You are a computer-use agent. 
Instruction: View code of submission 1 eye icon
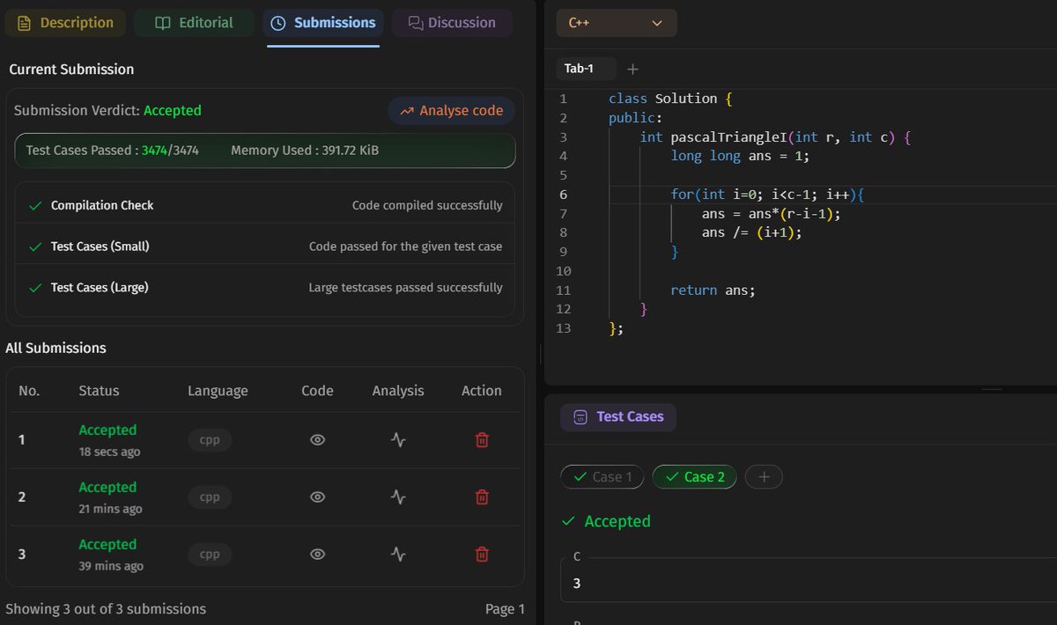pyautogui.click(x=318, y=440)
